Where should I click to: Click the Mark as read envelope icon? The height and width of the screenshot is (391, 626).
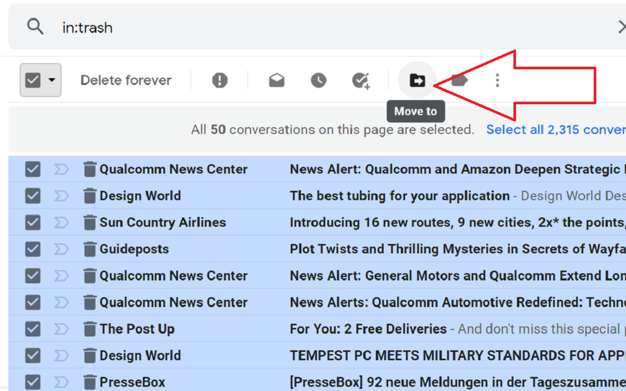tap(277, 80)
